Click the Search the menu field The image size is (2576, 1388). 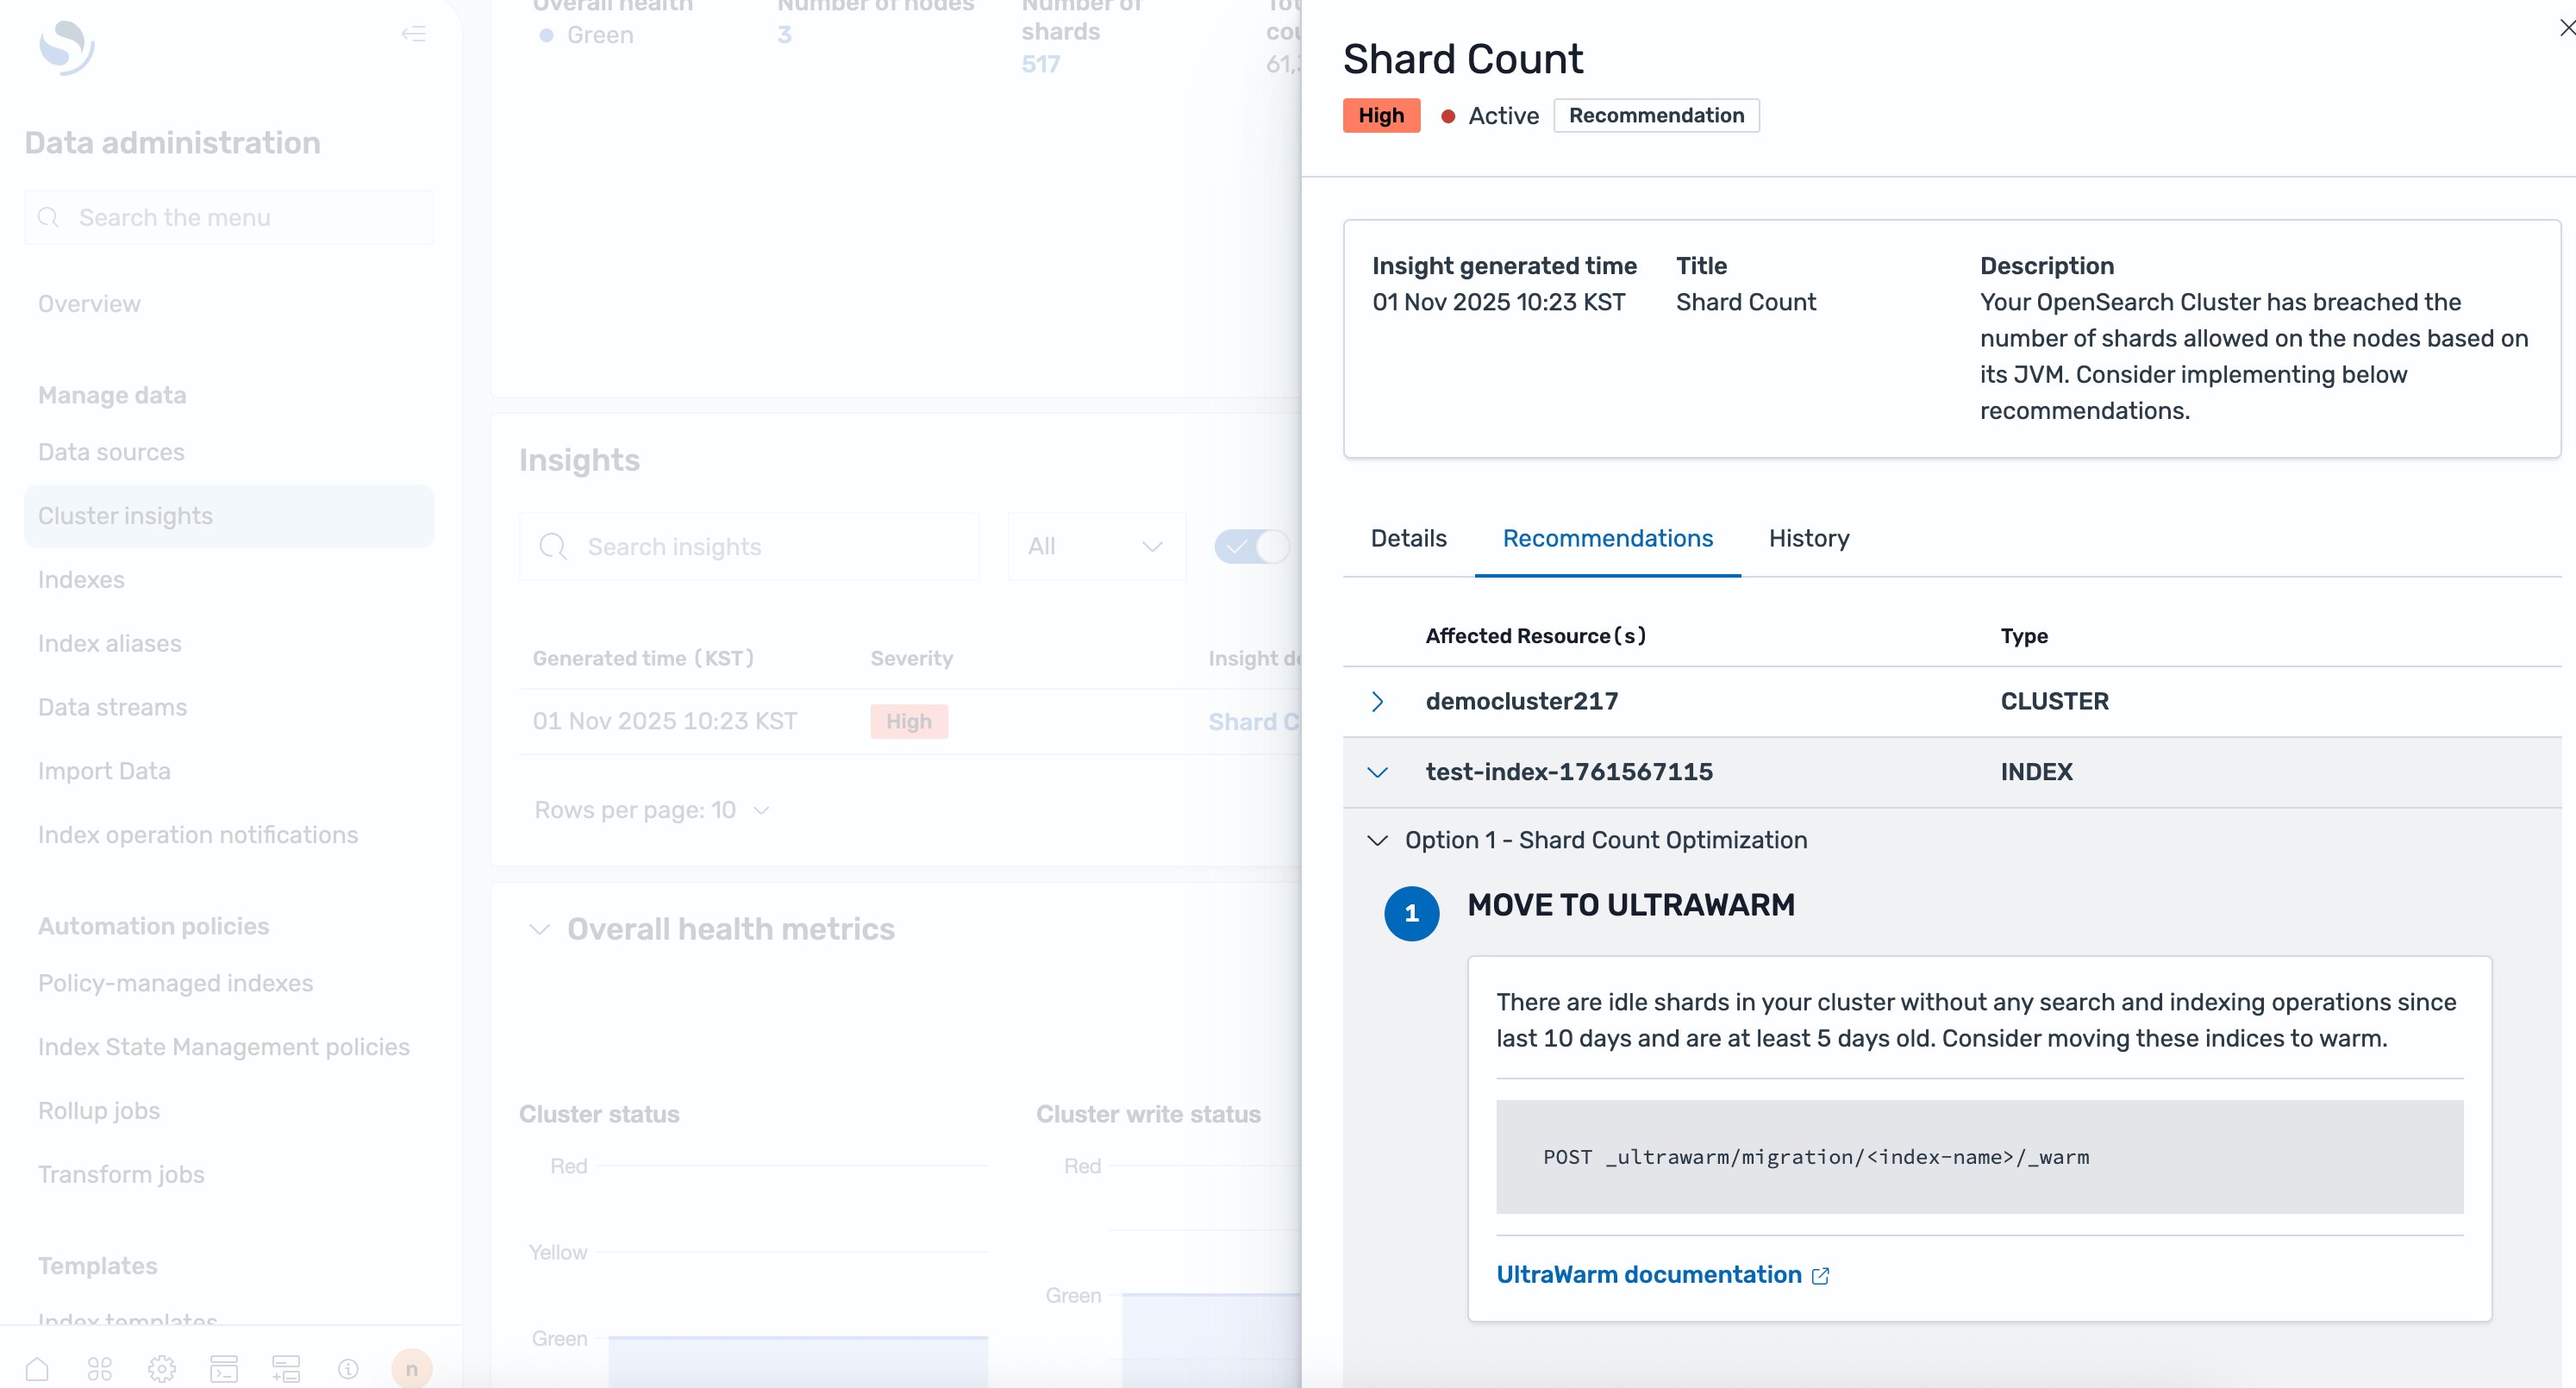(x=229, y=217)
